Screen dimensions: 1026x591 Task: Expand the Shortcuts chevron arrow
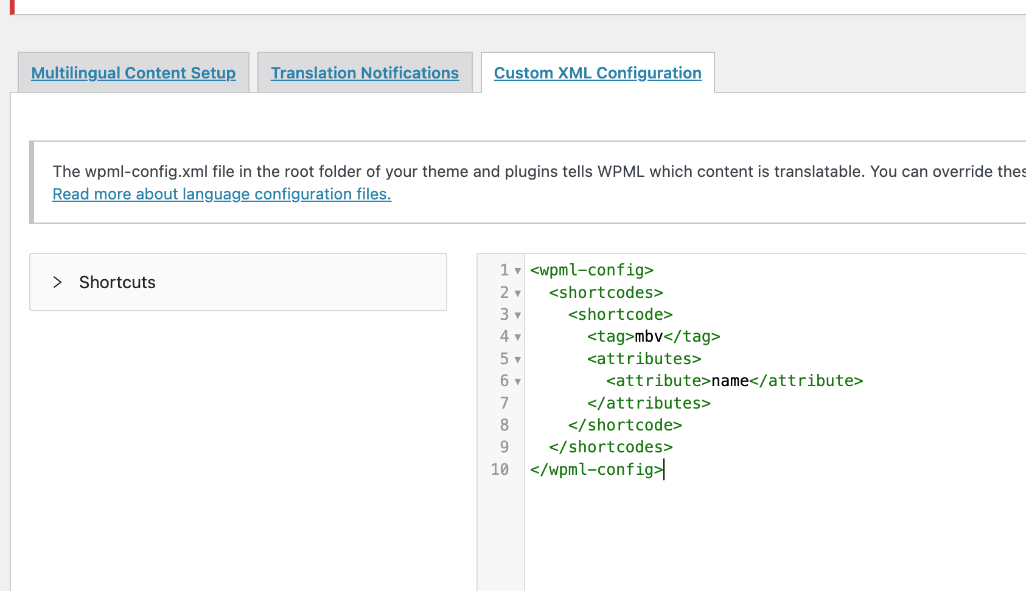pos(58,282)
